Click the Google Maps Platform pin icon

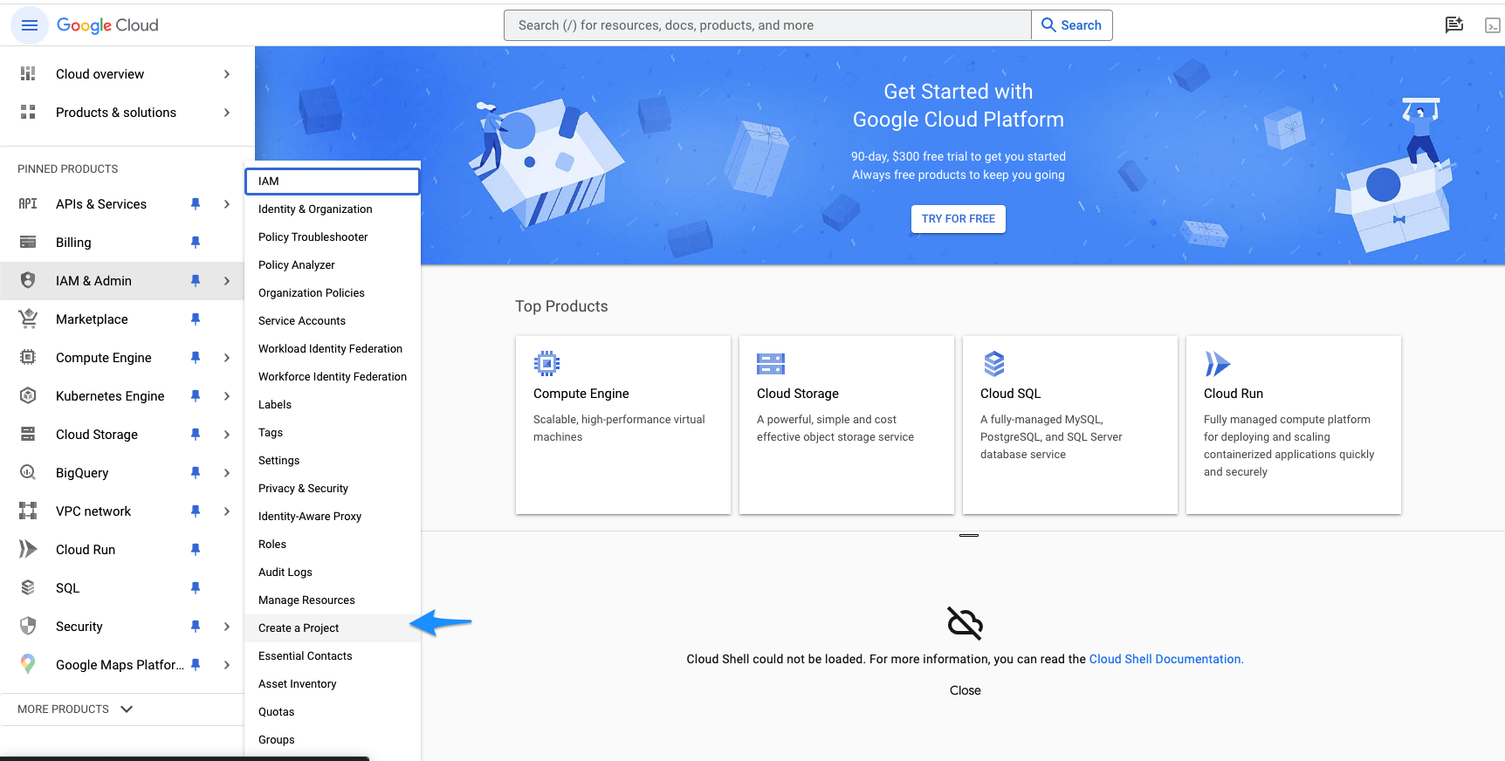coord(28,664)
